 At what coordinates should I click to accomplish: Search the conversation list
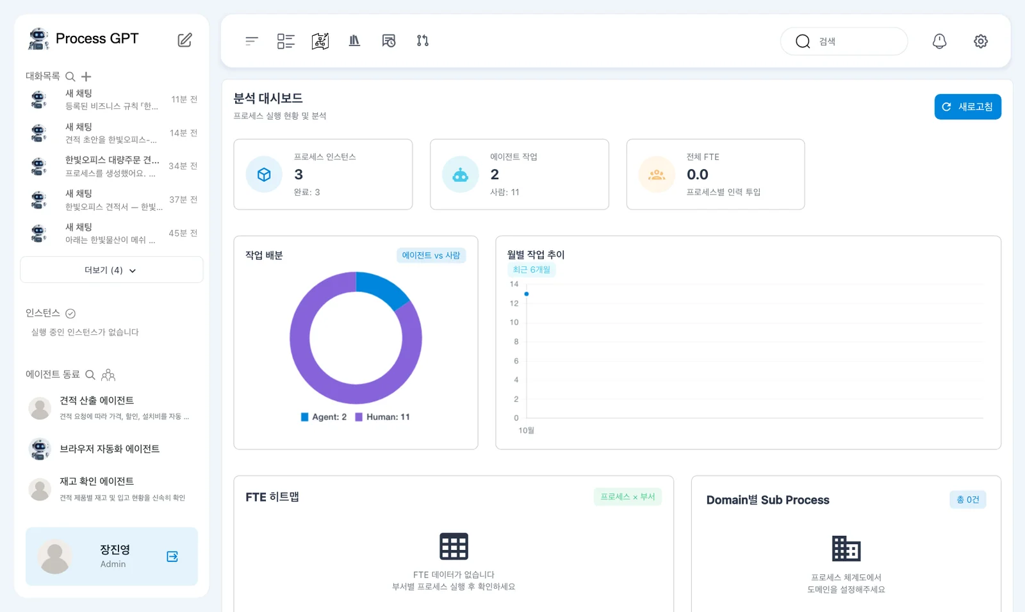click(x=70, y=76)
